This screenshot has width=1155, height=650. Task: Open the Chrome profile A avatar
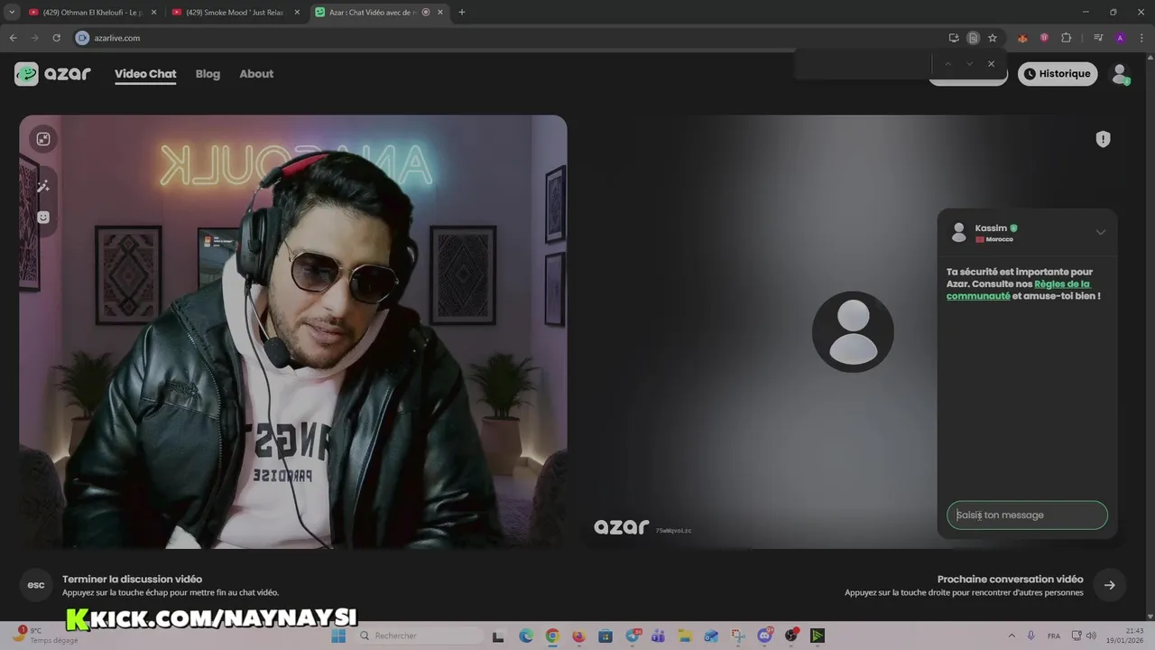(1120, 38)
